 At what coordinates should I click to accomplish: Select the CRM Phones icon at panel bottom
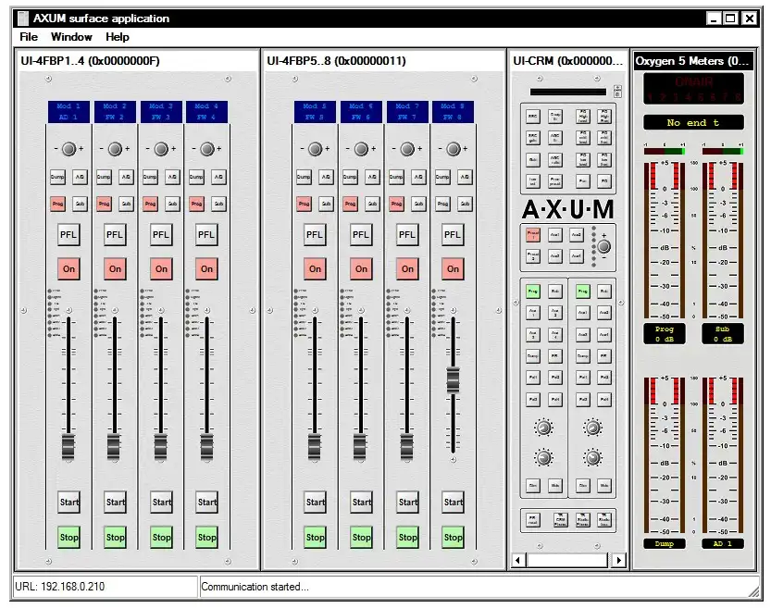coord(560,519)
